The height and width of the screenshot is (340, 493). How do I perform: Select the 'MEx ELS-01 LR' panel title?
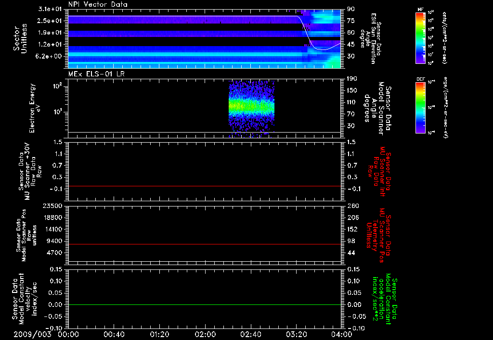(x=96, y=74)
